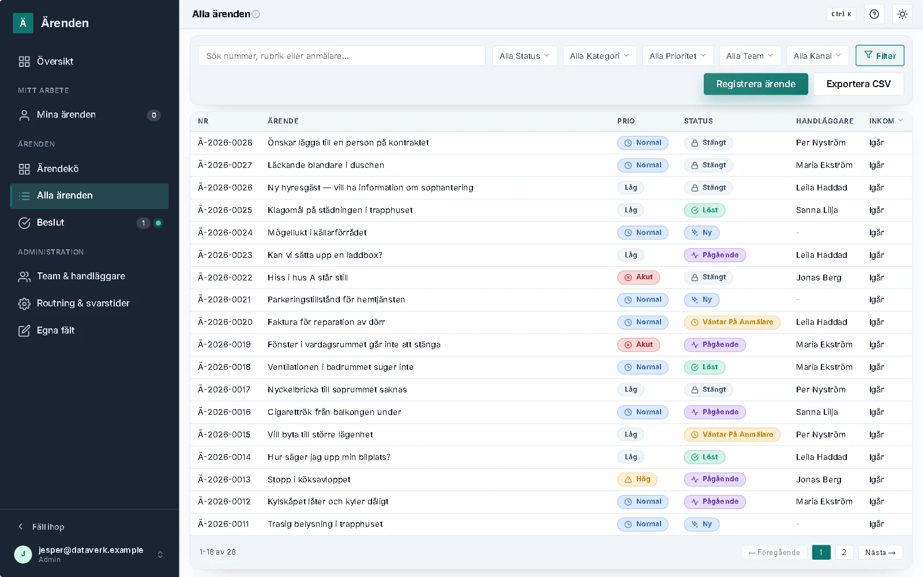Expand the user account switcher chevron

click(160, 554)
